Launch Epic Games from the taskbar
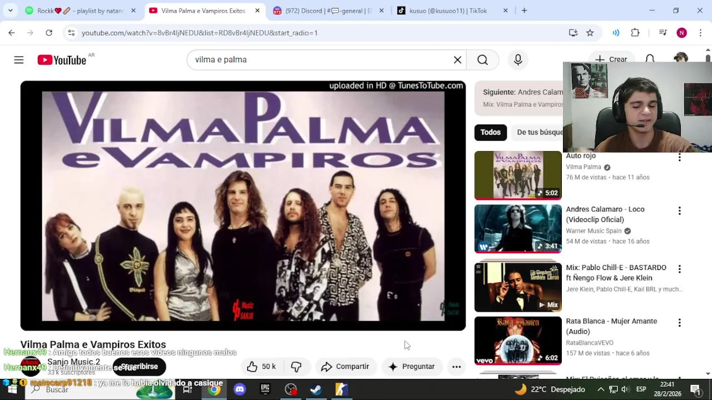This screenshot has width=712, height=400. tap(265, 389)
